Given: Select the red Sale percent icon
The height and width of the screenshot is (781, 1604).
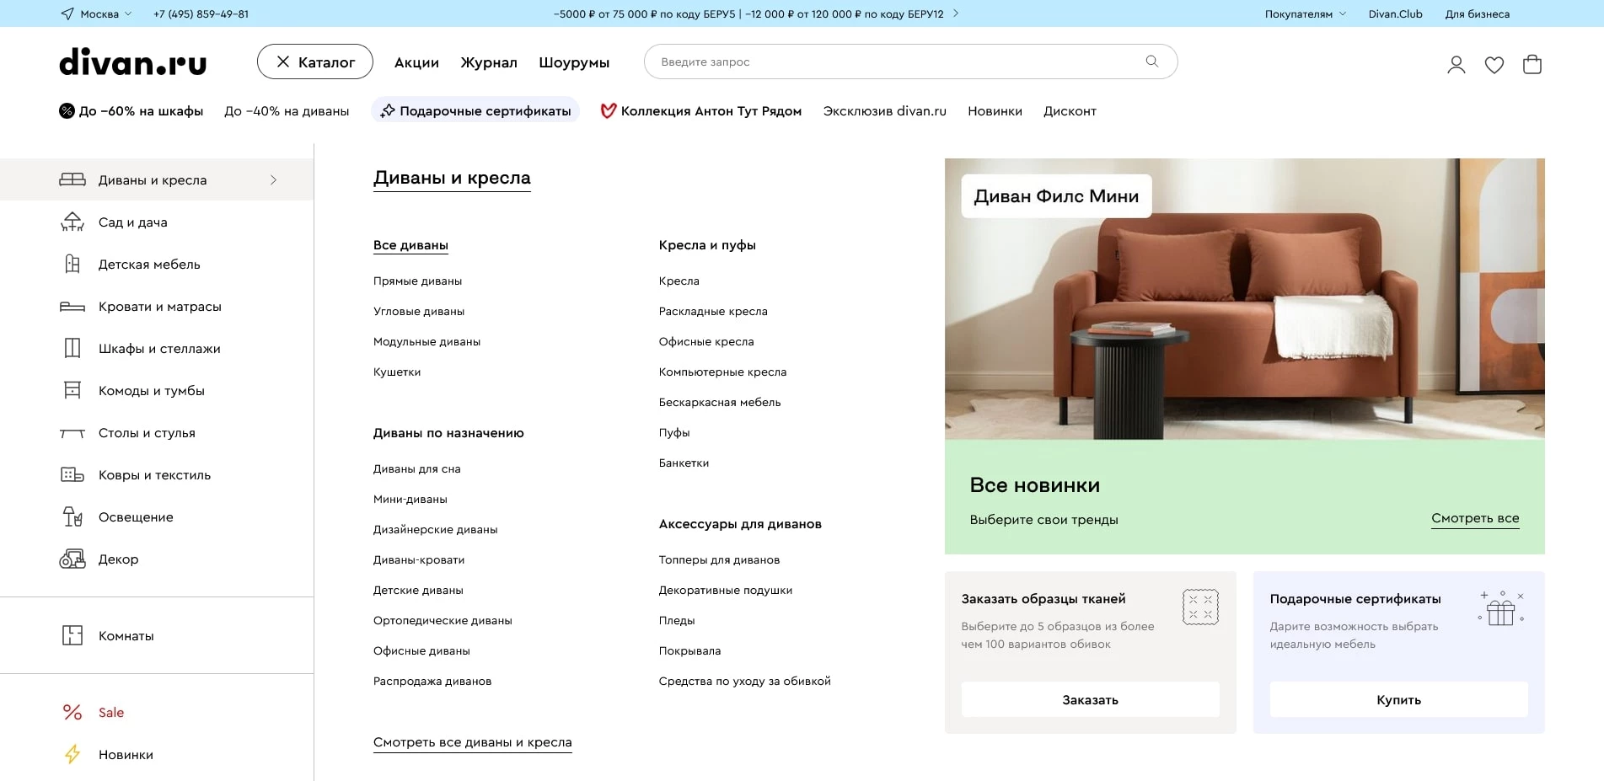Looking at the screenshot, I should pos(72,712).
